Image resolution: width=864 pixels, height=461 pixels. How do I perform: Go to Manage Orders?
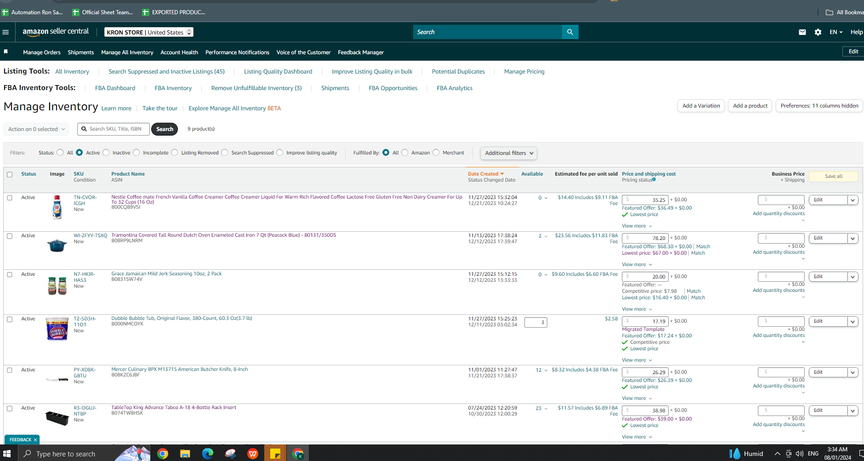tap(42, 52)
